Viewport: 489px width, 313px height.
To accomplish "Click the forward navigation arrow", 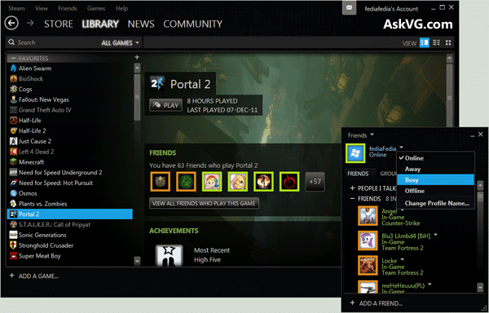I will (x=30, y=23).
